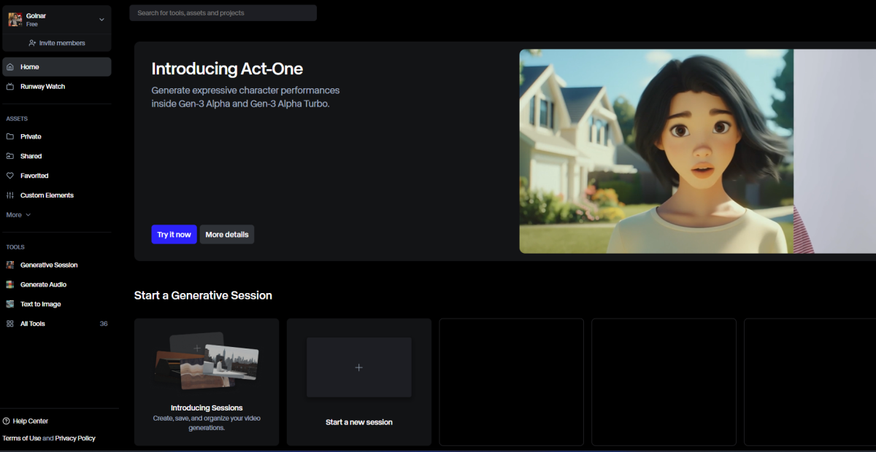The image size is (876, 452).
Task: Open the Introducing Sessions card
Action: point(207,382)
